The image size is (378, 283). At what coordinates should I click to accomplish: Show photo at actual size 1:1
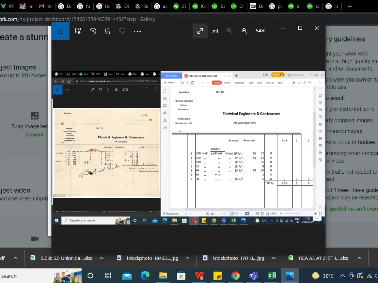[215, 31]
